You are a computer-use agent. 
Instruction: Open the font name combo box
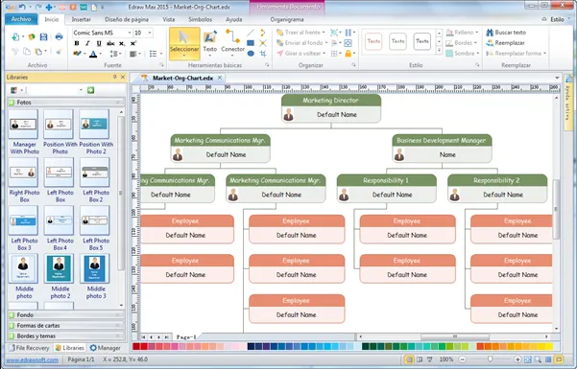102,33
